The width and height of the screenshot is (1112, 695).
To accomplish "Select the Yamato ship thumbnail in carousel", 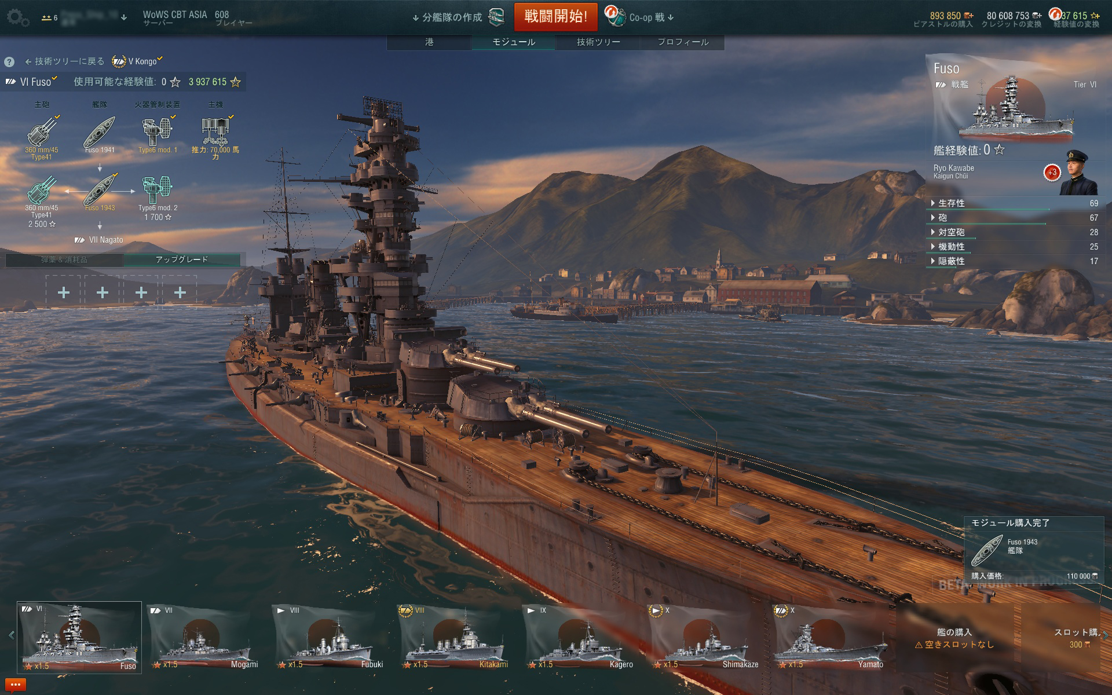I will 831,638.
